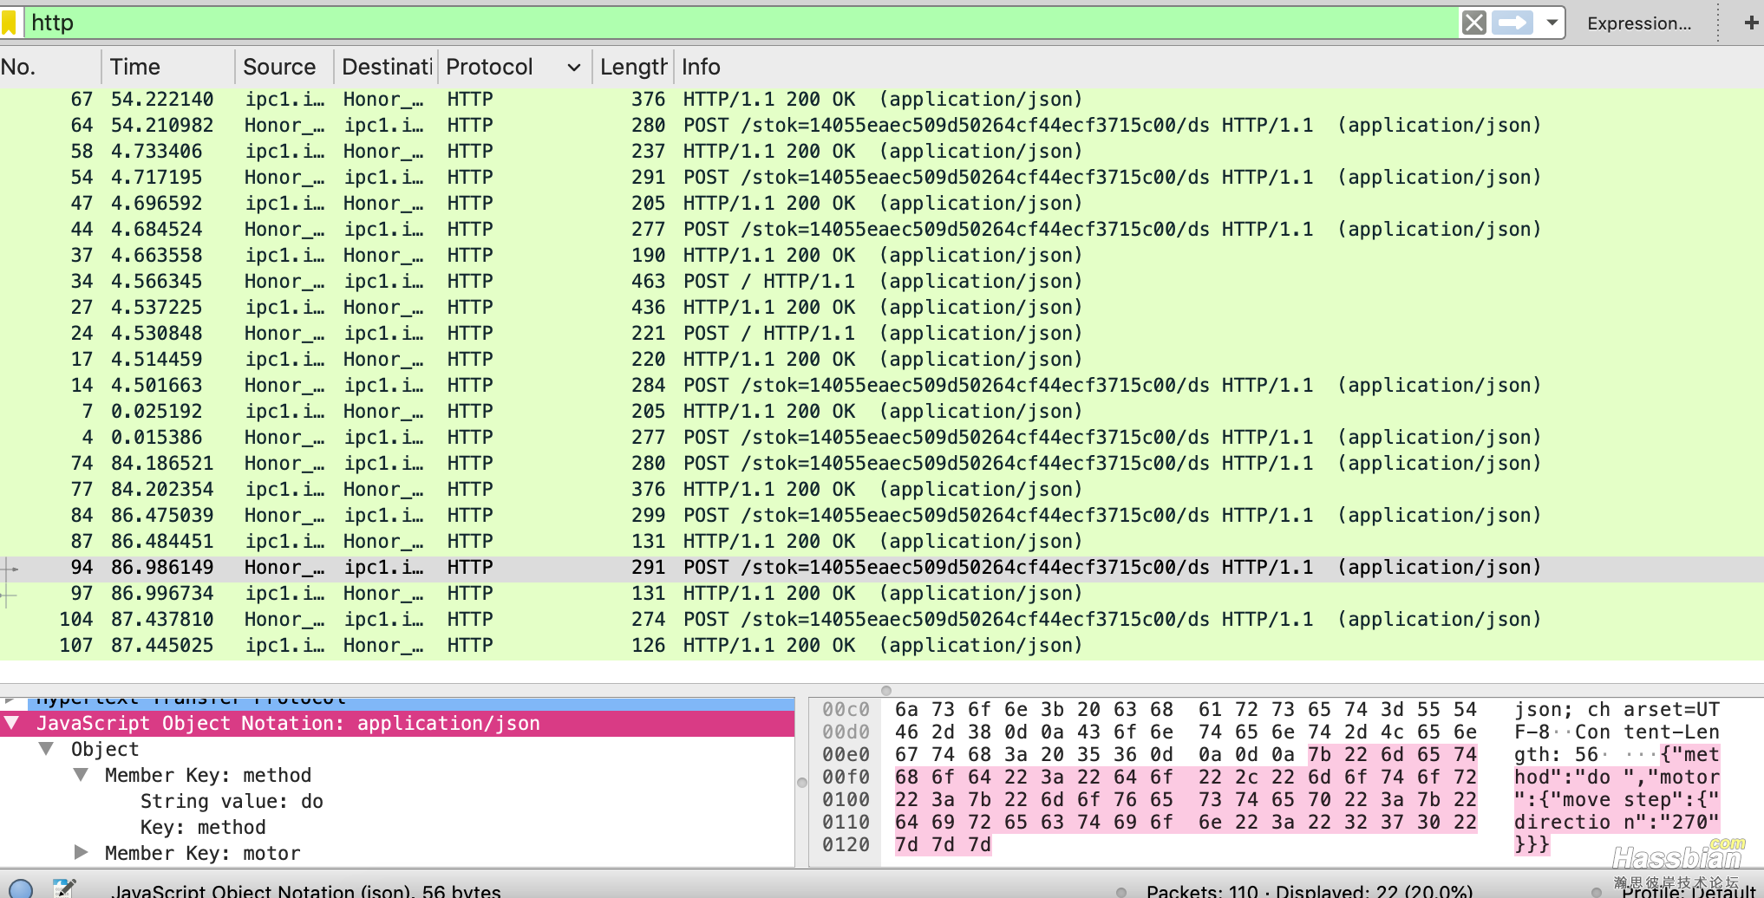Sort by the Source column
1764x898 pixels.
click(284, 67)
